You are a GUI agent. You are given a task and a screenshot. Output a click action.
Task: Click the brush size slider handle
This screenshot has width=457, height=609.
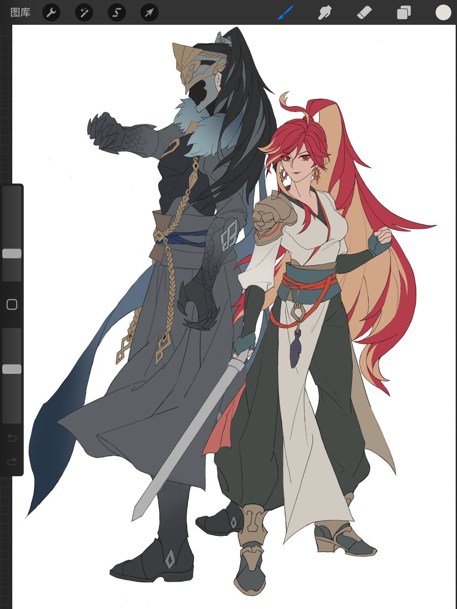pos(12,254)
